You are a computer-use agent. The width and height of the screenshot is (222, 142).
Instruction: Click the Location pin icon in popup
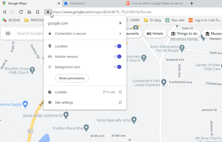pyautogui.click(x=50, y=46)
